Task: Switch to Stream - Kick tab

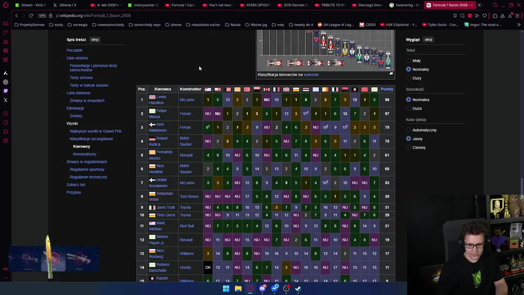Action: (x=30, y=5)
